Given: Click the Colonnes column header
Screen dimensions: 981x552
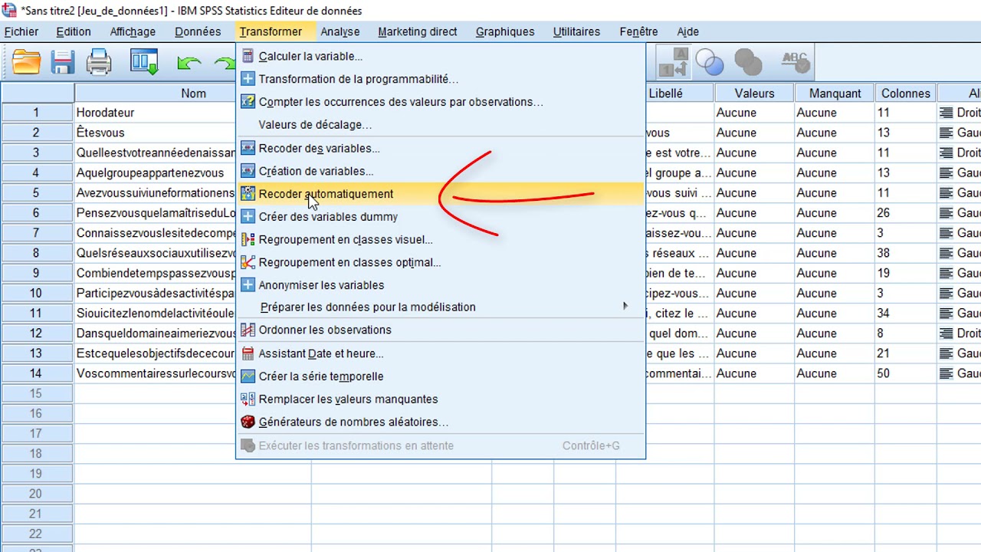Looking at the screenshot, I should coord(905,93).
